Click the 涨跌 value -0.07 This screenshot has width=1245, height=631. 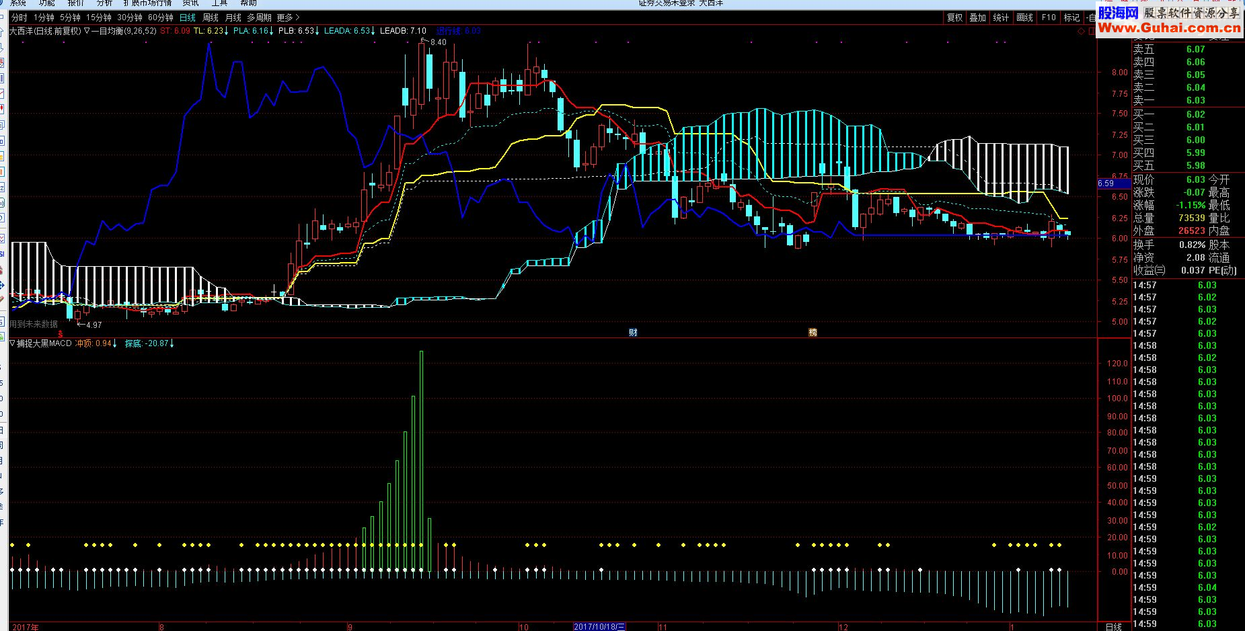(x=1194, y=192)
